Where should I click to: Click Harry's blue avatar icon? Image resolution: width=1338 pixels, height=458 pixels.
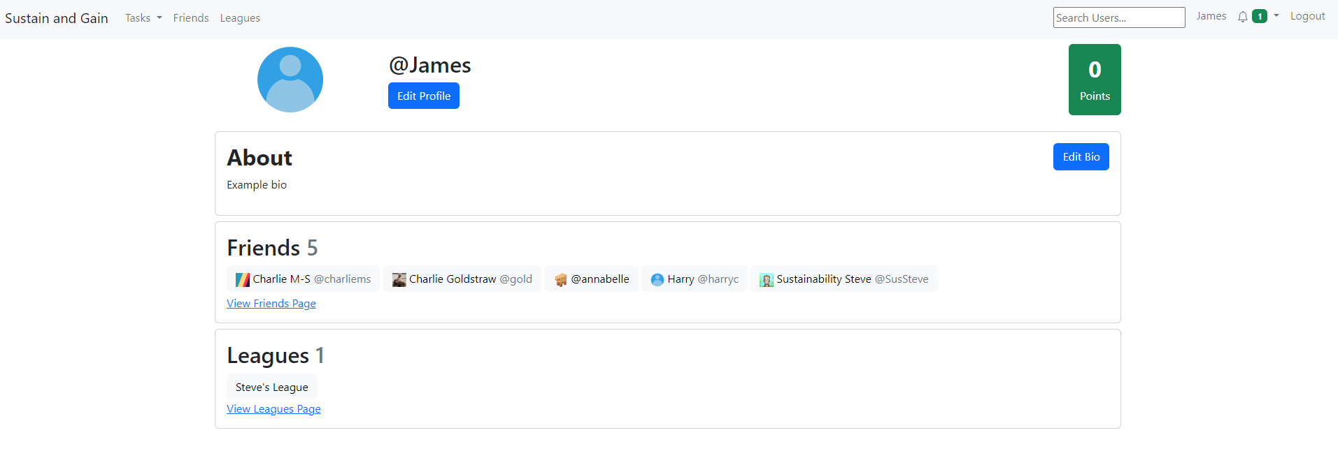click(x=657, y=279)
